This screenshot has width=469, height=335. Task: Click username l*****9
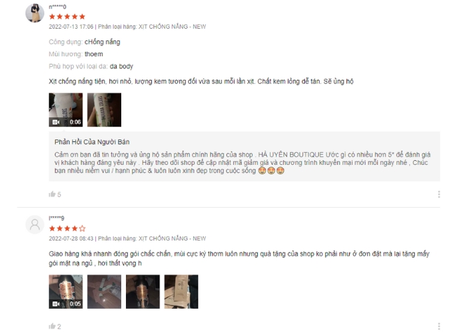tap(56, 218)
